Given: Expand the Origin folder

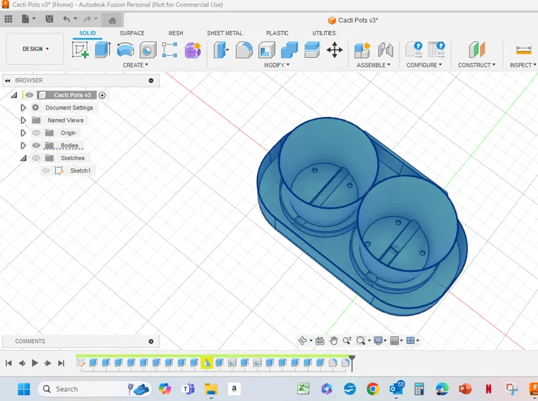Looking at the screenshot, I should pos(23,133).
